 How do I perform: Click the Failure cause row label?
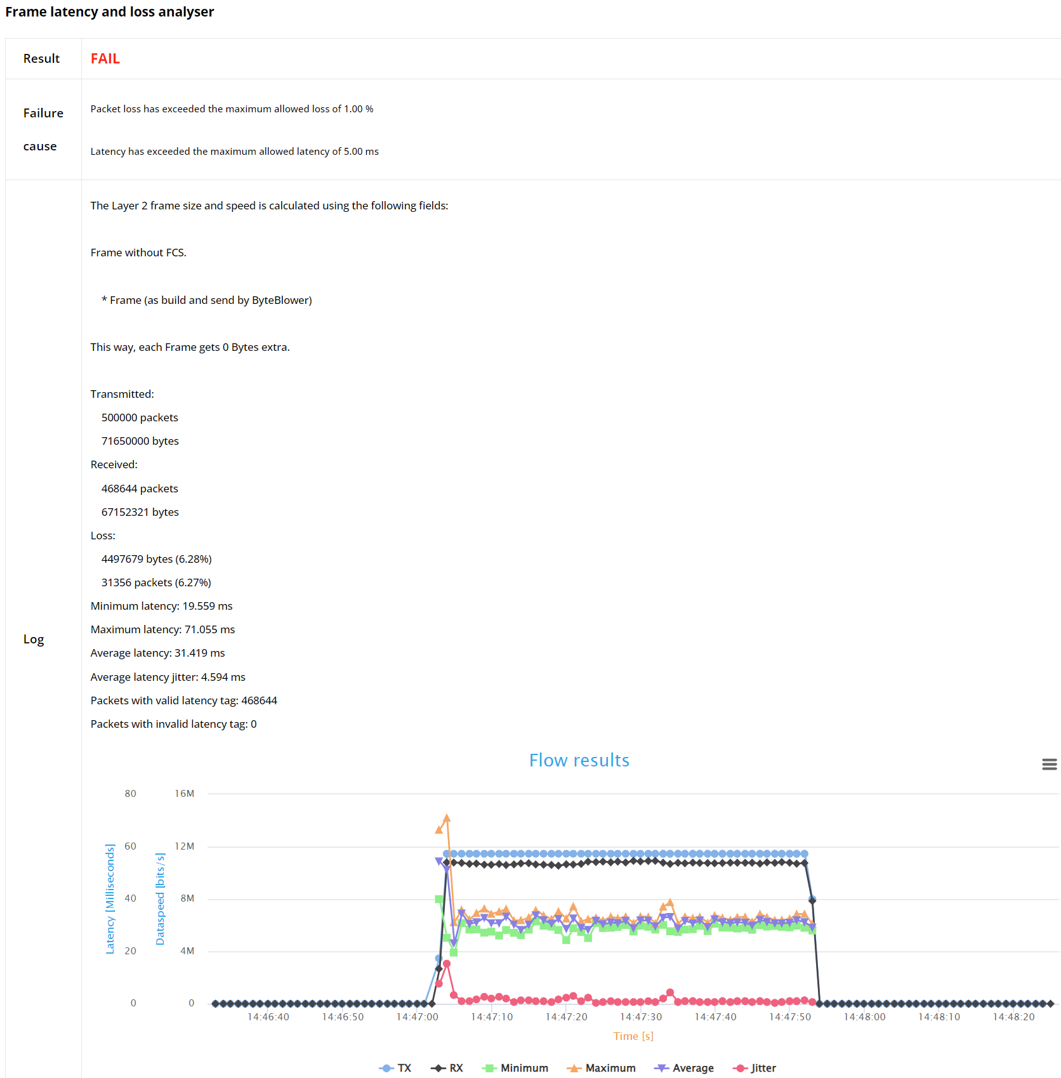tap(43, 129)
